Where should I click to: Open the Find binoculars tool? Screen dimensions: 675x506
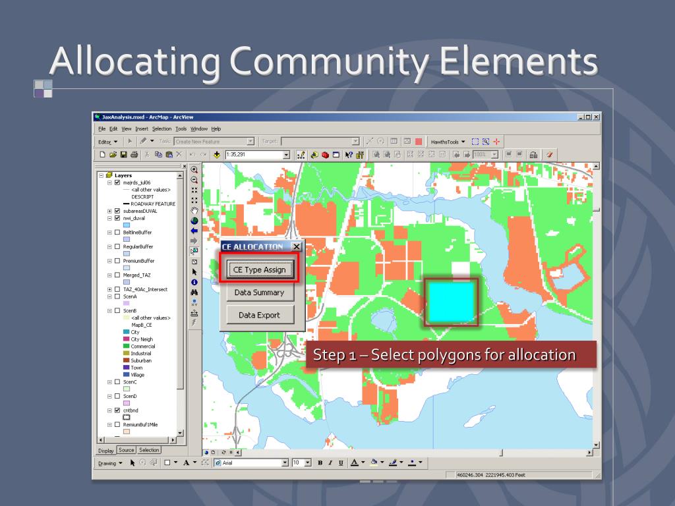point(194,293)
